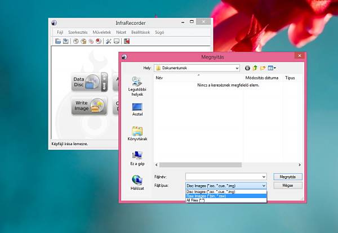Click the right arrow of horizontal scrollbar
338x233 pixels.
pyautogui.click(x=300, y=165)
